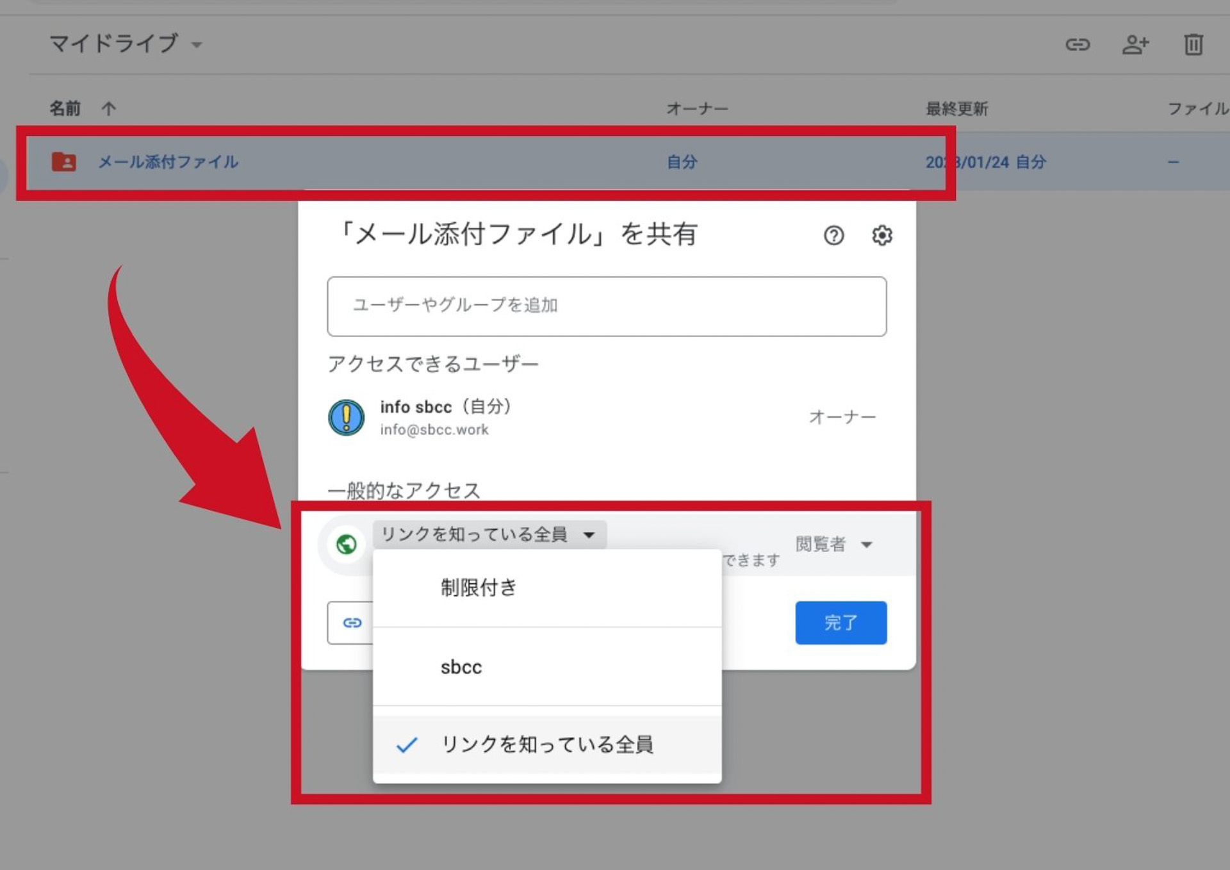Click info sbcc profile avatar
The image size is (1230, 870).
click(347, 417)
